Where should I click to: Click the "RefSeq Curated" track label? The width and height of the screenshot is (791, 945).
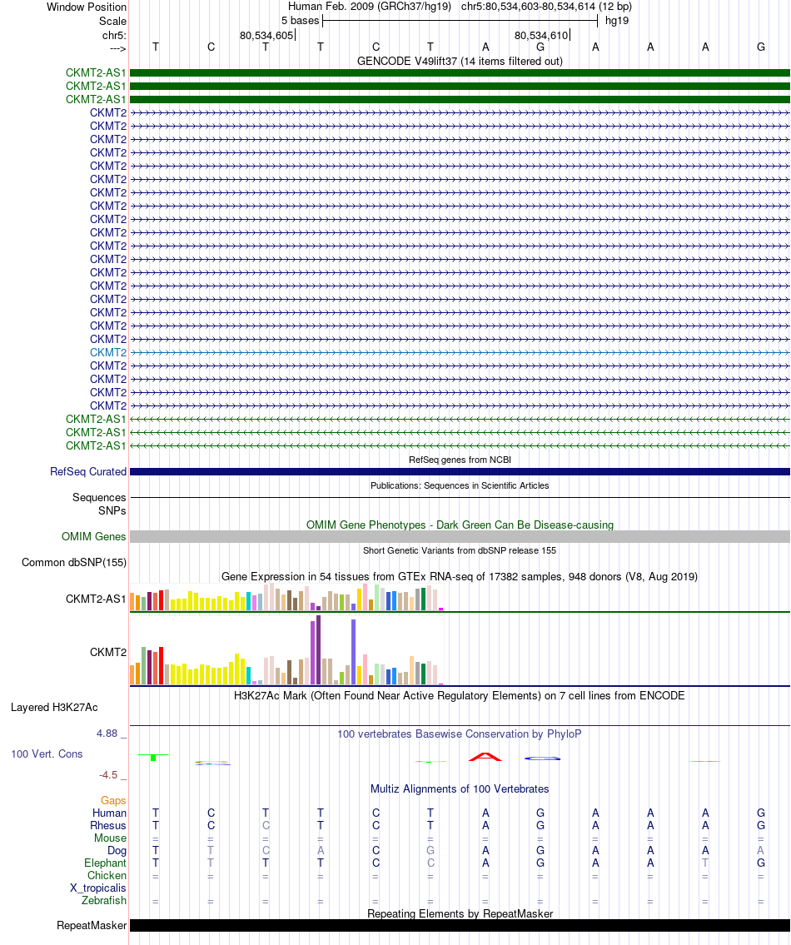pos(88,472)
